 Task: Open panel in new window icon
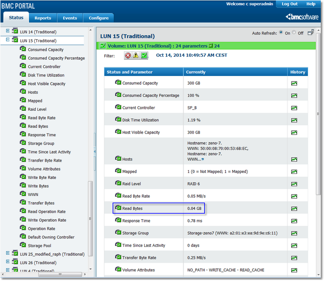(311, 32)
